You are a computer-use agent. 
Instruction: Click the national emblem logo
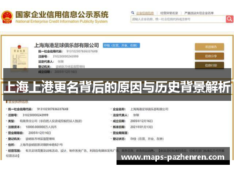[x=7, y=17]
